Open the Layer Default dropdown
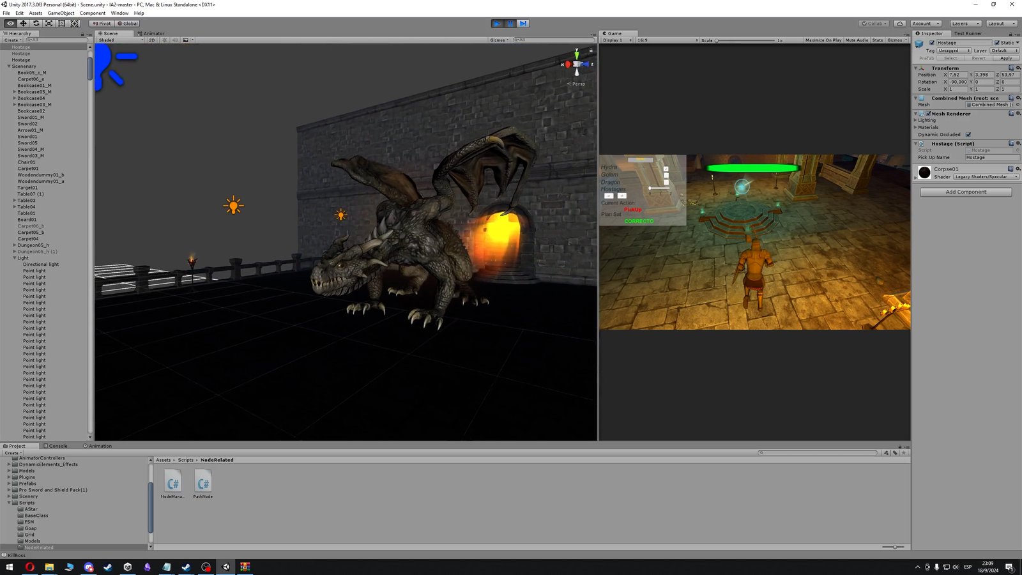 click(x=1004, y=50)
